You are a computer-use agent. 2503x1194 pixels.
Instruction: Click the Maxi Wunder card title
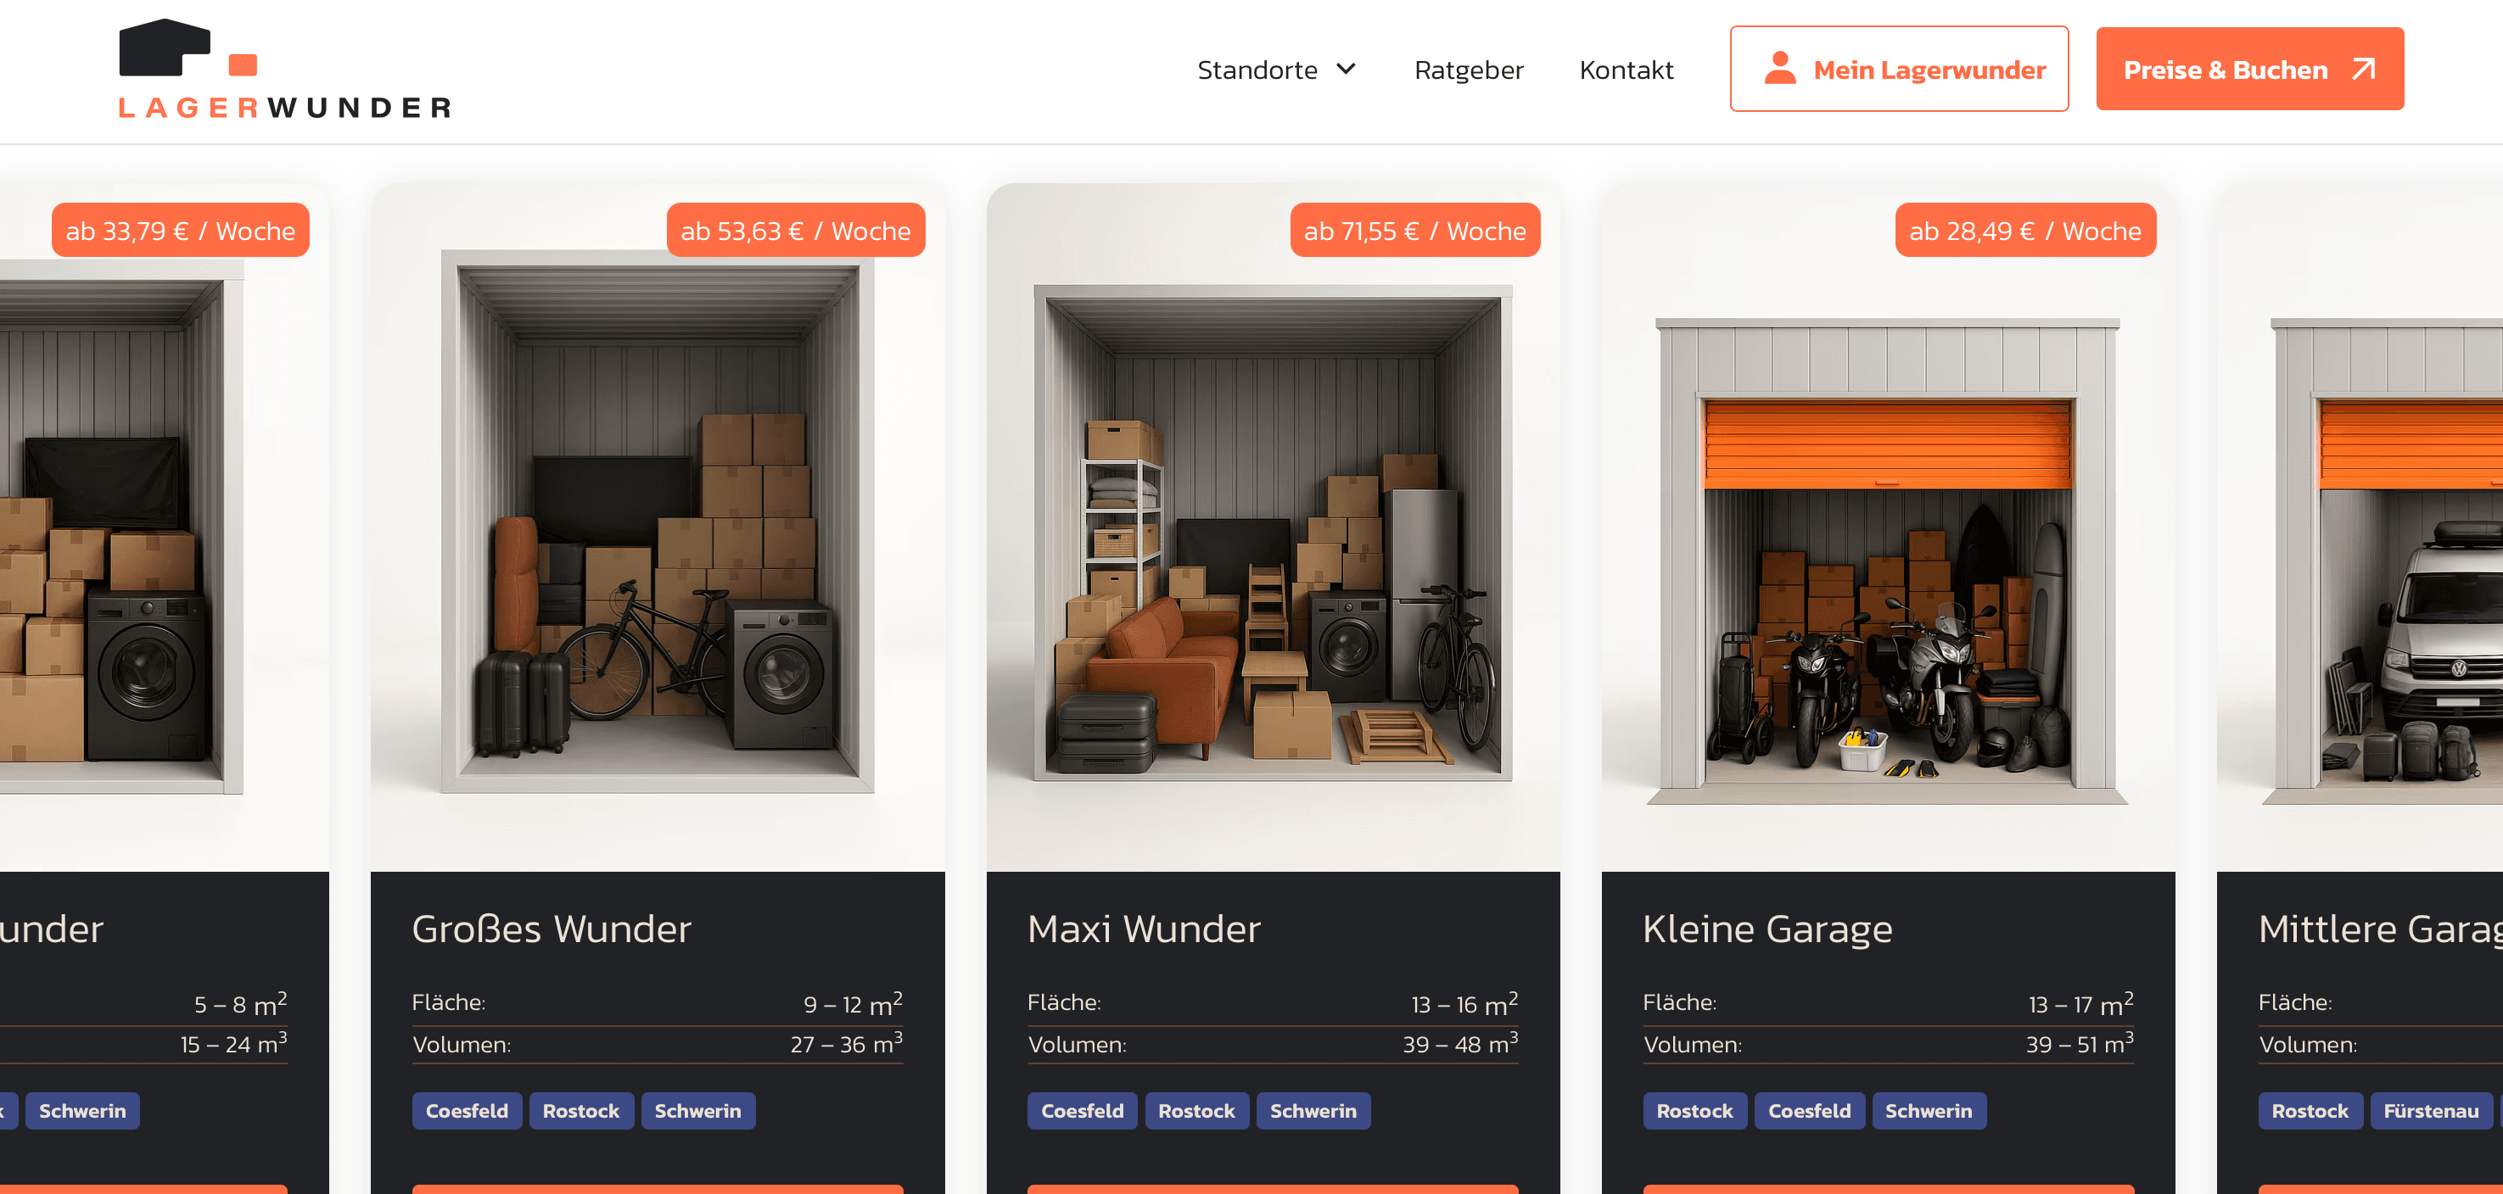pos(1144,929)
